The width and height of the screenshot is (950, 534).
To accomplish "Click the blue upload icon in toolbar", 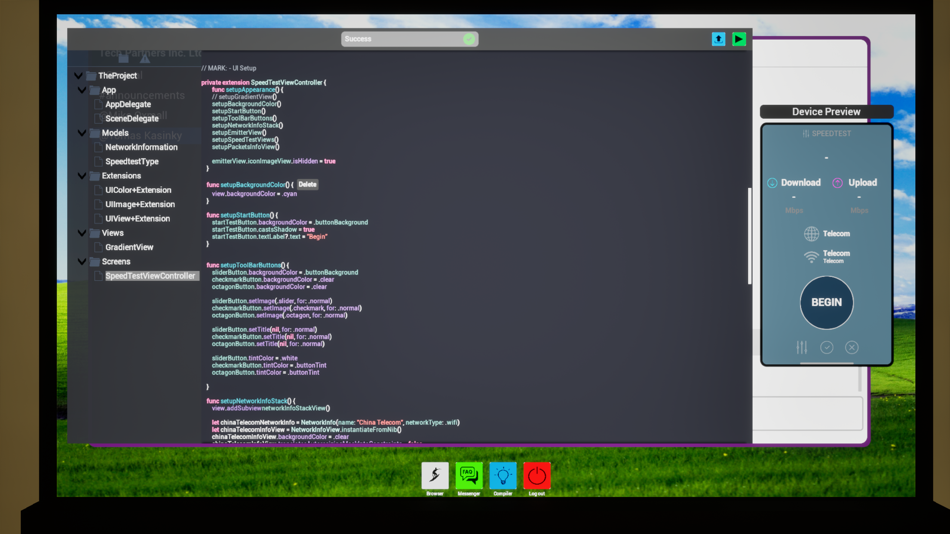I will pos(718,39).
